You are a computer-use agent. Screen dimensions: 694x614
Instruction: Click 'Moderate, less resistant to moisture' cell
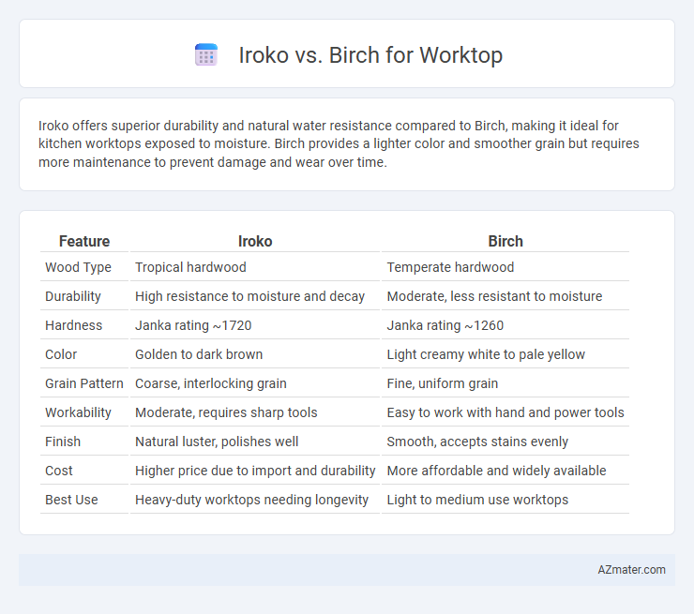(x=494, y=296)
